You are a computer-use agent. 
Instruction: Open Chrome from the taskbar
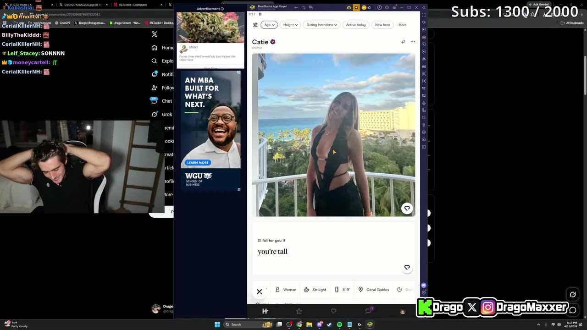click(299, 324)
